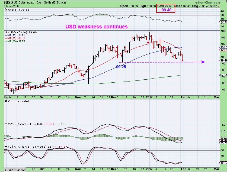This screenshot has width=227, height=172.
Task: Click the MA(200) 97.25 legend text
Action: (x=16, y=41)
